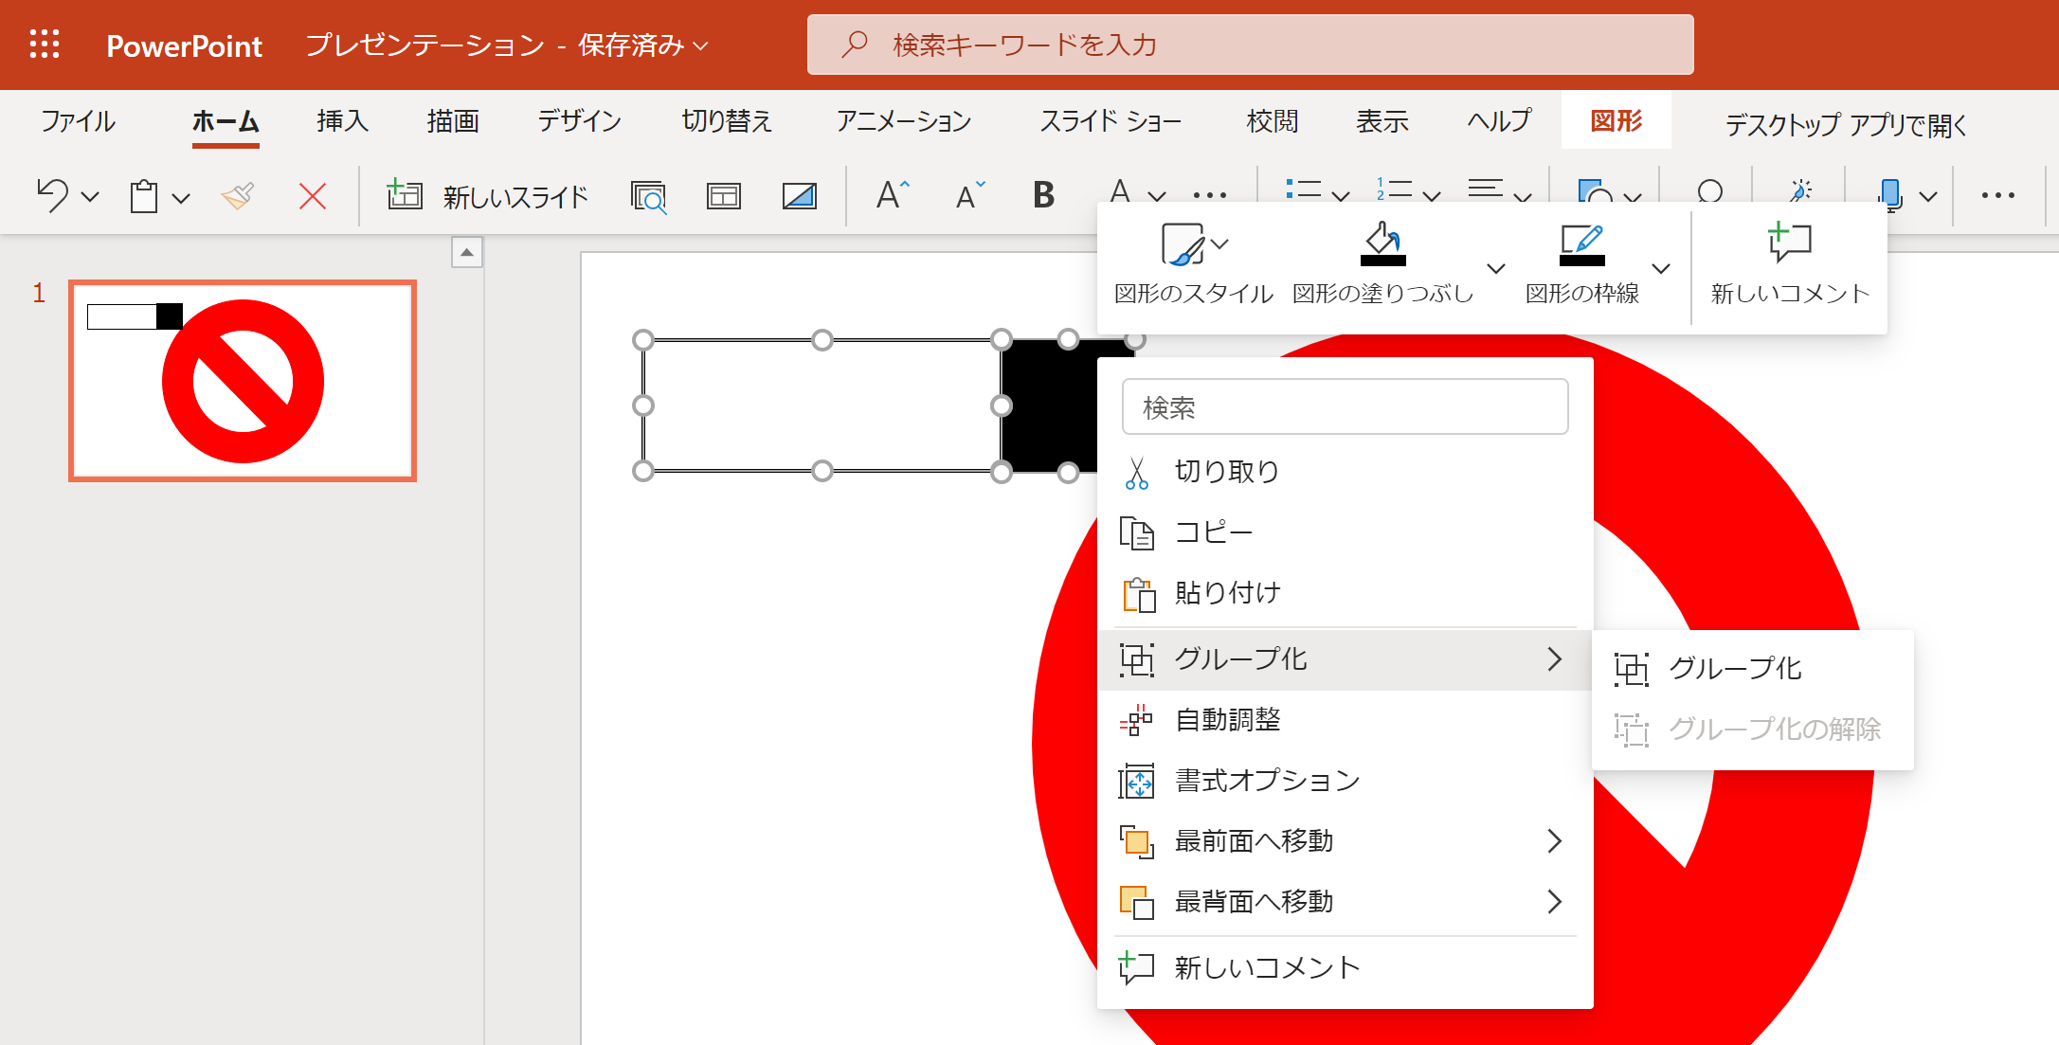Apply 図形の塗りつぶし fill bucket
Image resolution: width=2059 pixels, height=1045 pixels.
(1383, 265)
